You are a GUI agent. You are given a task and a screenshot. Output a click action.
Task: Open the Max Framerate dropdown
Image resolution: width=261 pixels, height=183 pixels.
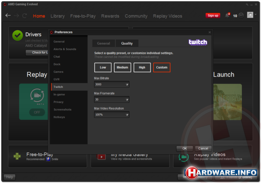click(x=112, y=100)
